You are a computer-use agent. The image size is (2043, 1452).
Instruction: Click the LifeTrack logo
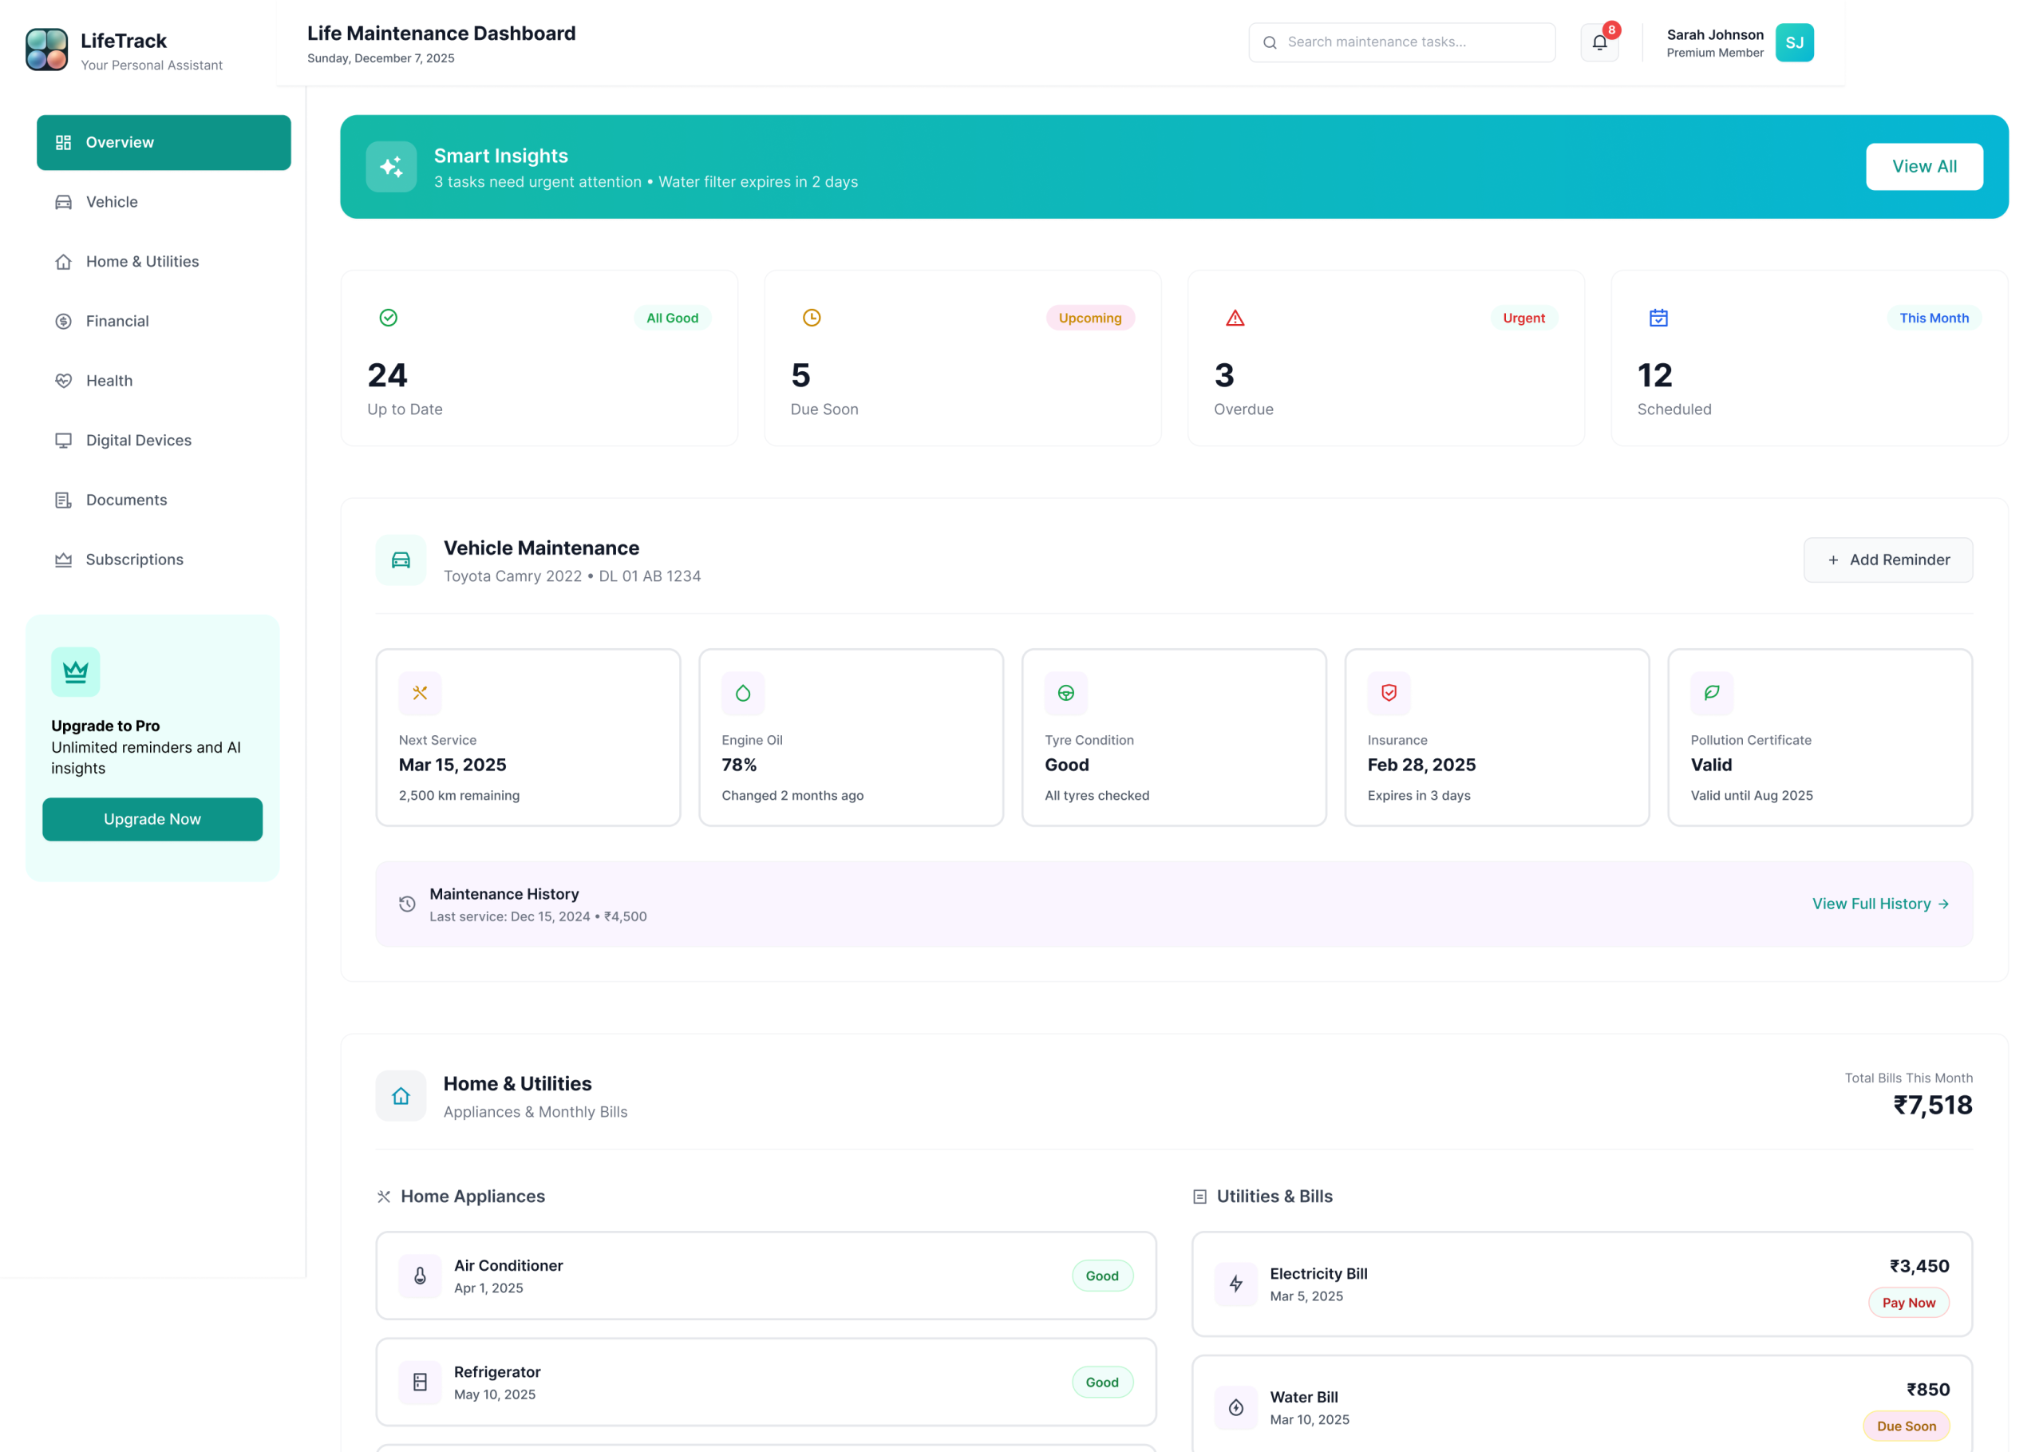pos(46,49)
